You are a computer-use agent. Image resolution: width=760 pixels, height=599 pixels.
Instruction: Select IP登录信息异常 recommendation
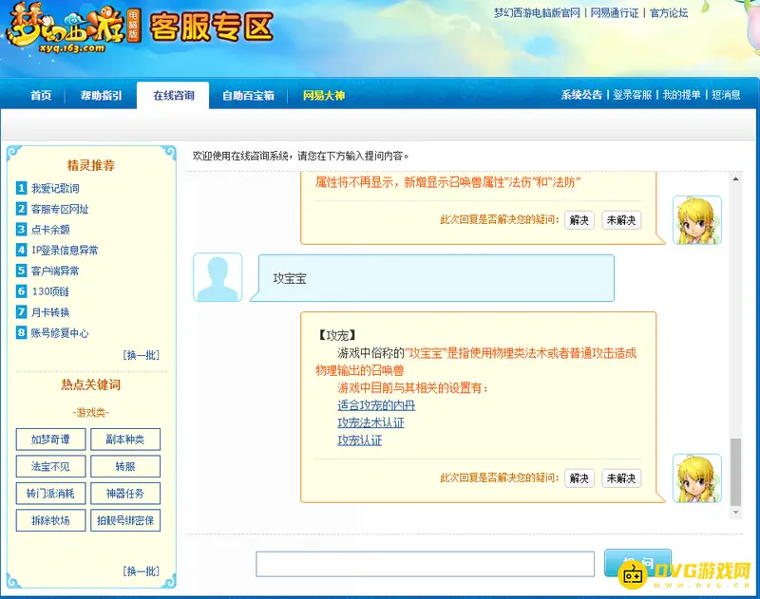tap(65, 251)
